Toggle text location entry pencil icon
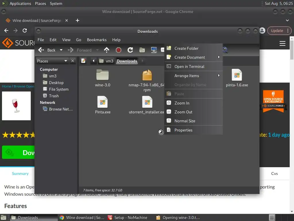294x221 pixels. click(x=84, y=61)
